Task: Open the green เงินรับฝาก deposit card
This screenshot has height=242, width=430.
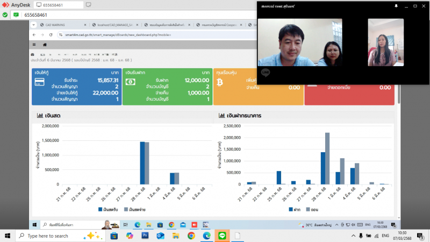Action: tap(167, 87)
